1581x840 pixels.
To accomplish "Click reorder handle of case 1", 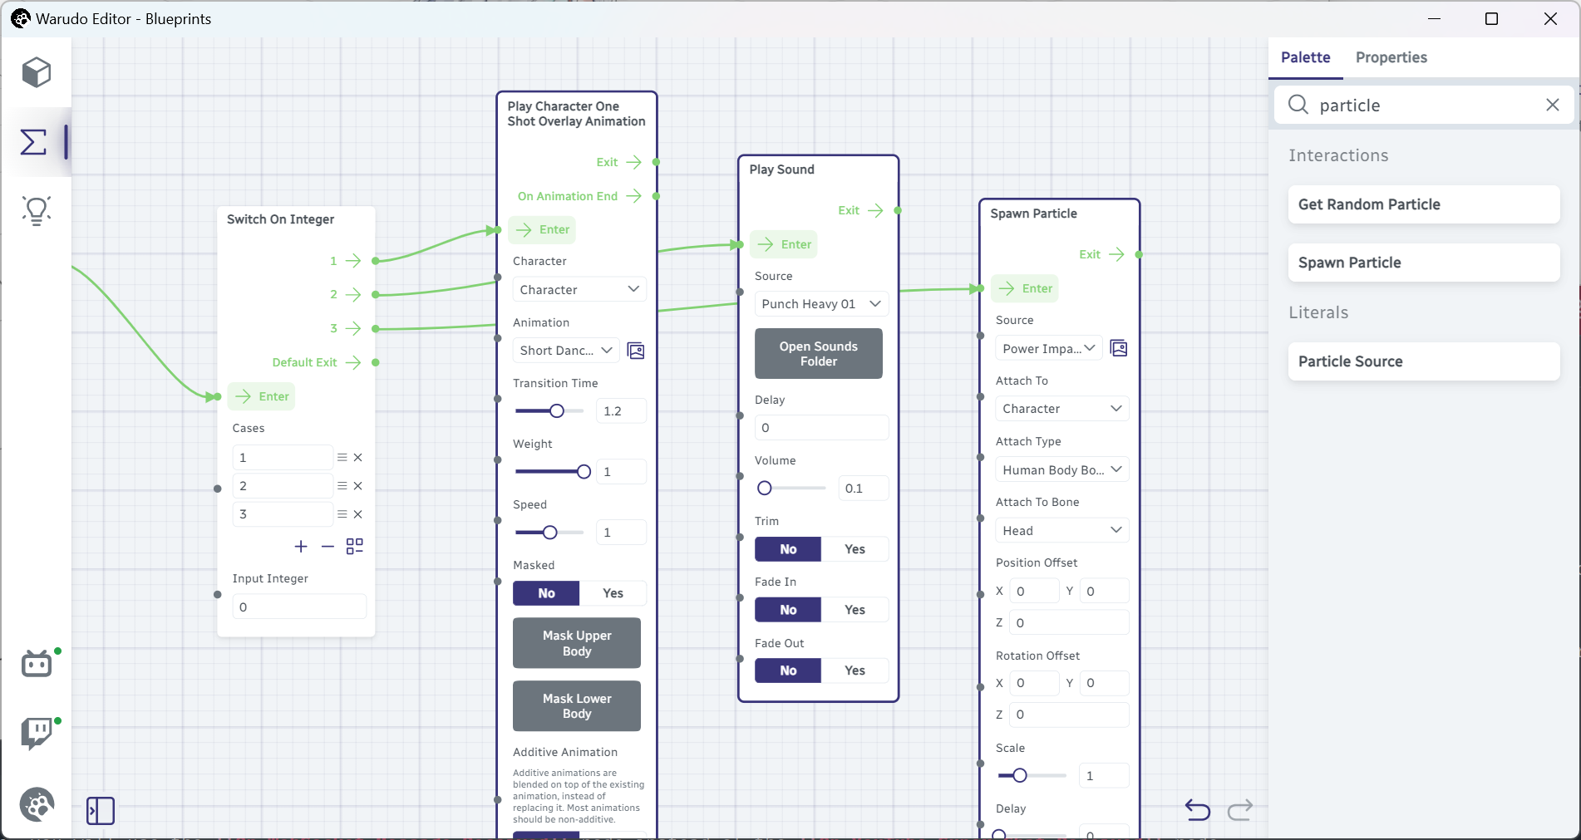I will click(342, 458).
